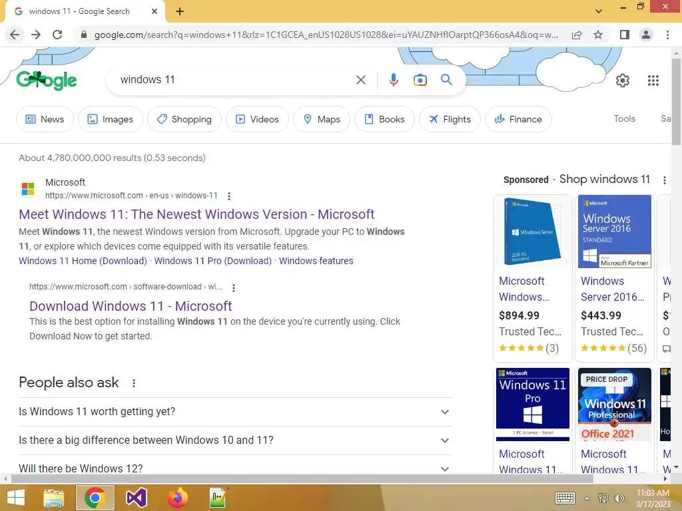Switch to Finance results
682x511 pixels.
tap(518, 119)
